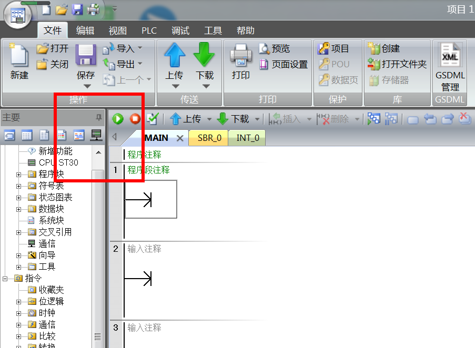Image resolution: width=475 pixels, height=348 pixels.
Task: Expand the 符号表 tree node
Action: 18,186
